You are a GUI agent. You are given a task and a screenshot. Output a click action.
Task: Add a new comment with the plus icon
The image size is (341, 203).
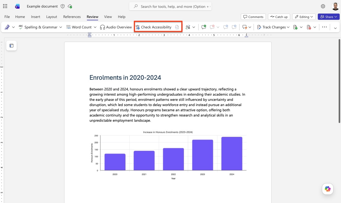tap(204, 27)
